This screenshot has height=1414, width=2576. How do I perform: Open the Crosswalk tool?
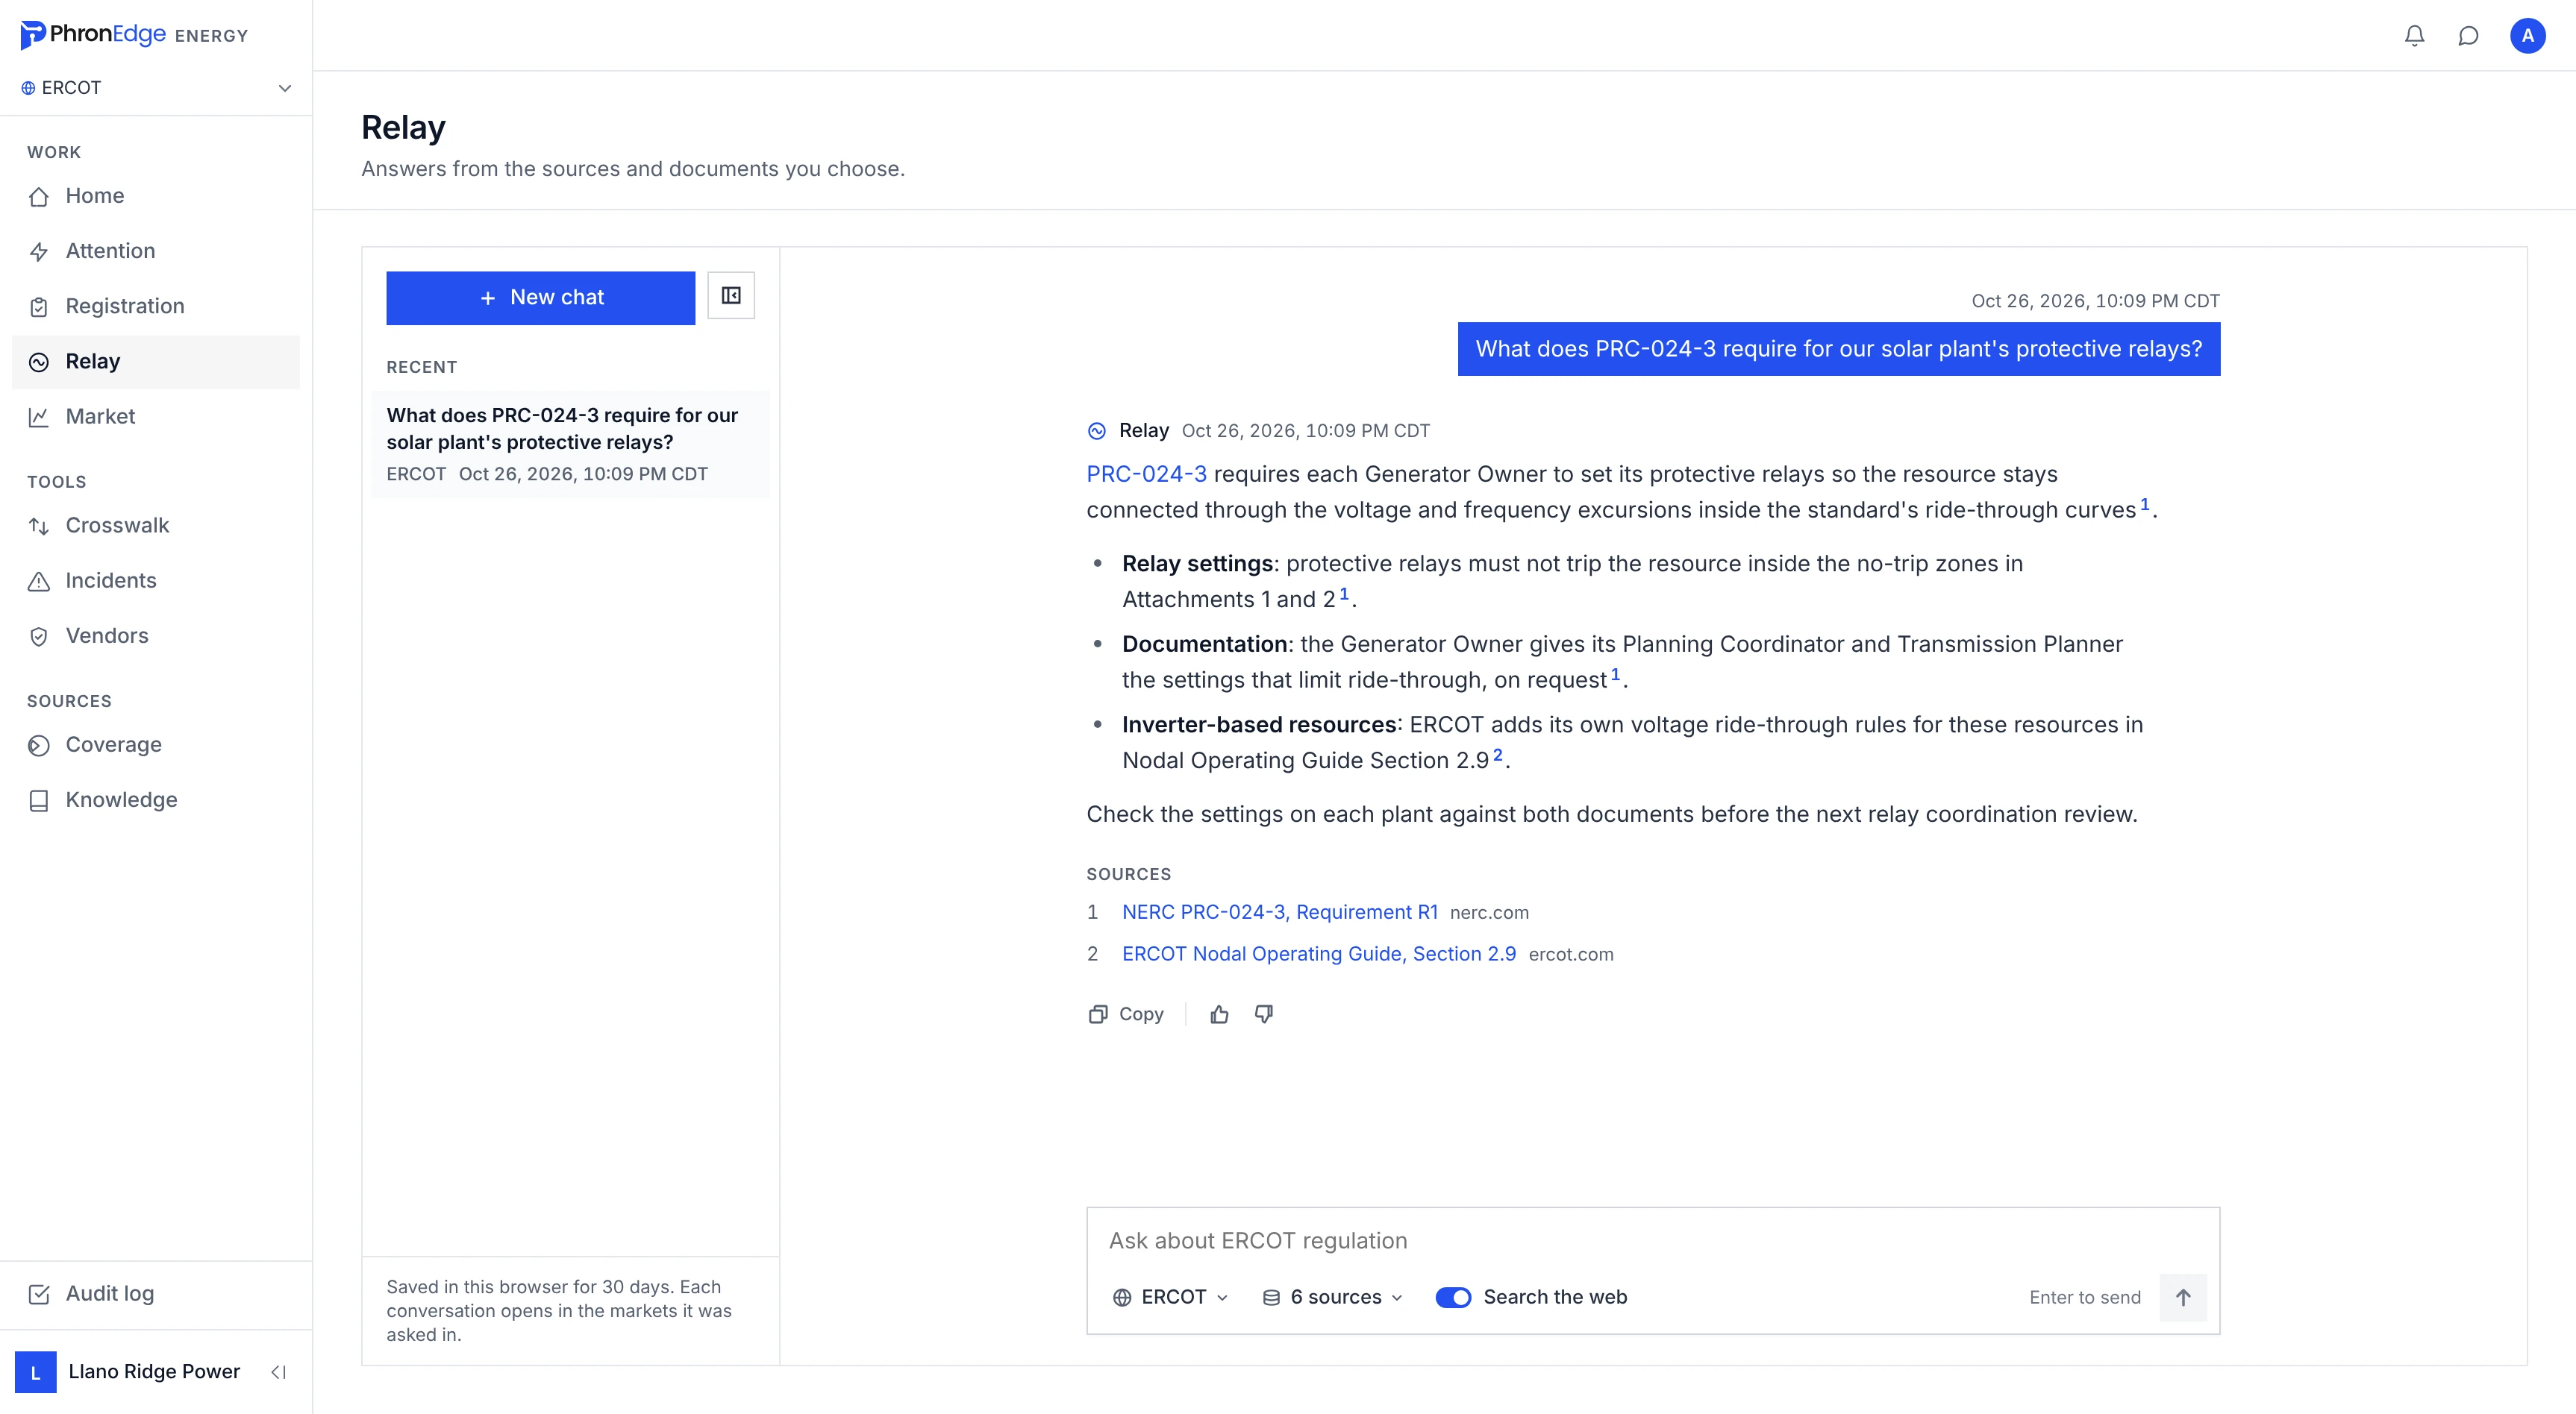click(156, 526)
